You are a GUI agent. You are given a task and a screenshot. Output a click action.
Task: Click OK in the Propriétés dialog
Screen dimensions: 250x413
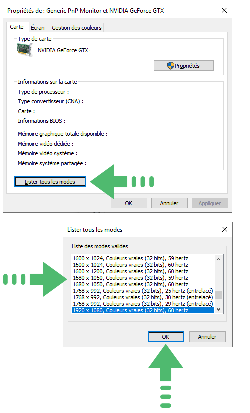click(129, 203)
